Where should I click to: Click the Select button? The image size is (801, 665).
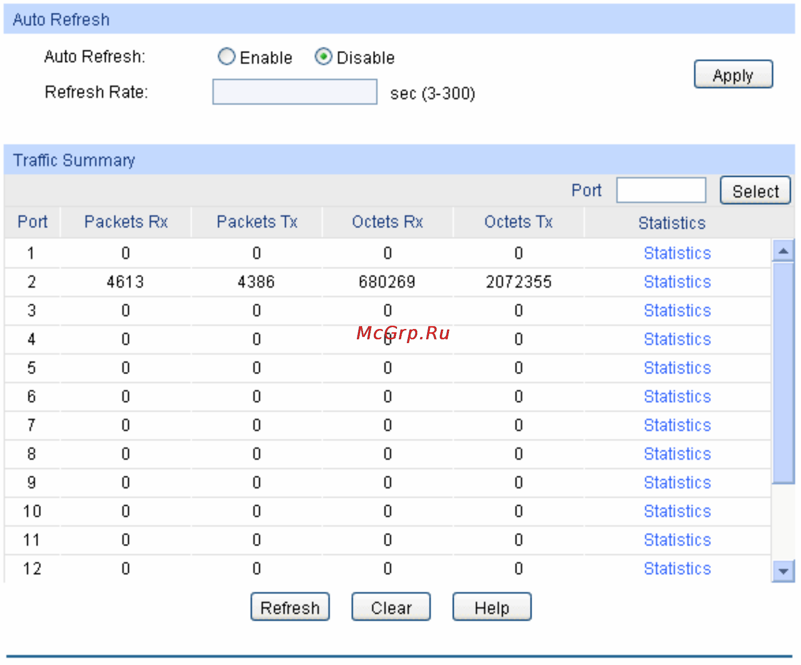[x=755, y=190]
